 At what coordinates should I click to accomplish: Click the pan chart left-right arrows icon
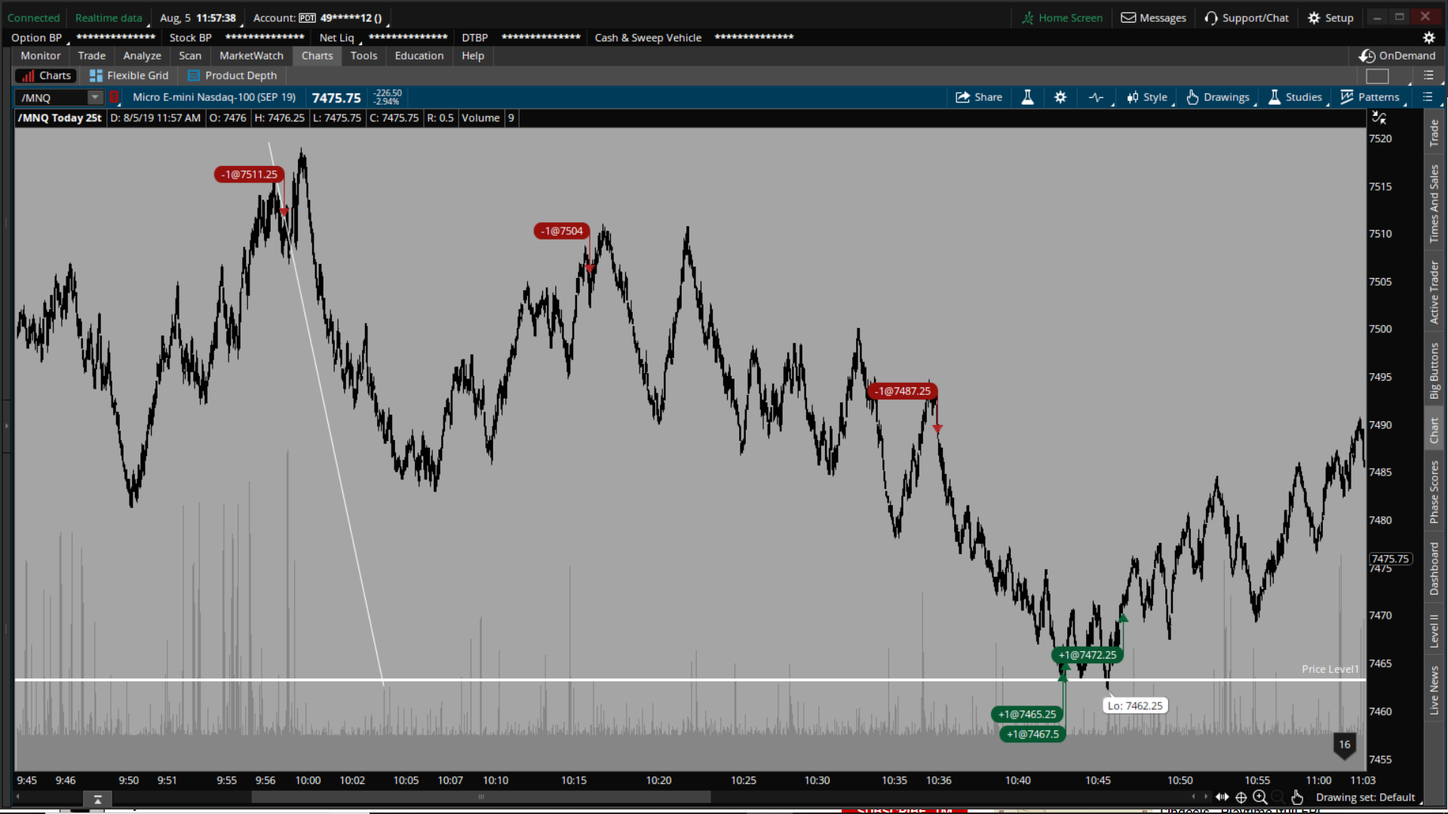pos(1223,797)
